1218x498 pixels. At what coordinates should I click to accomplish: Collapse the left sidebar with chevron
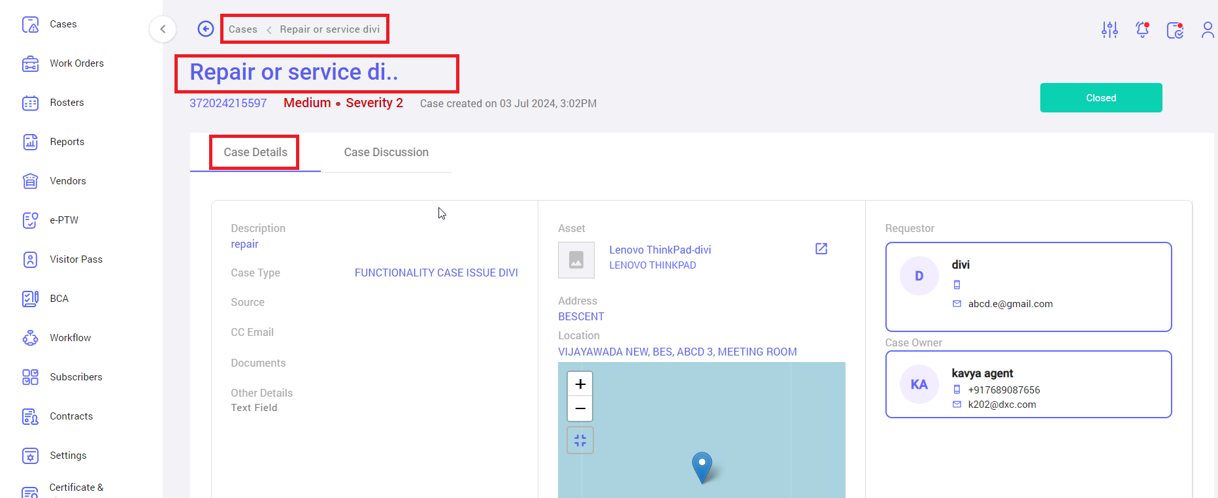coord(163,29)
